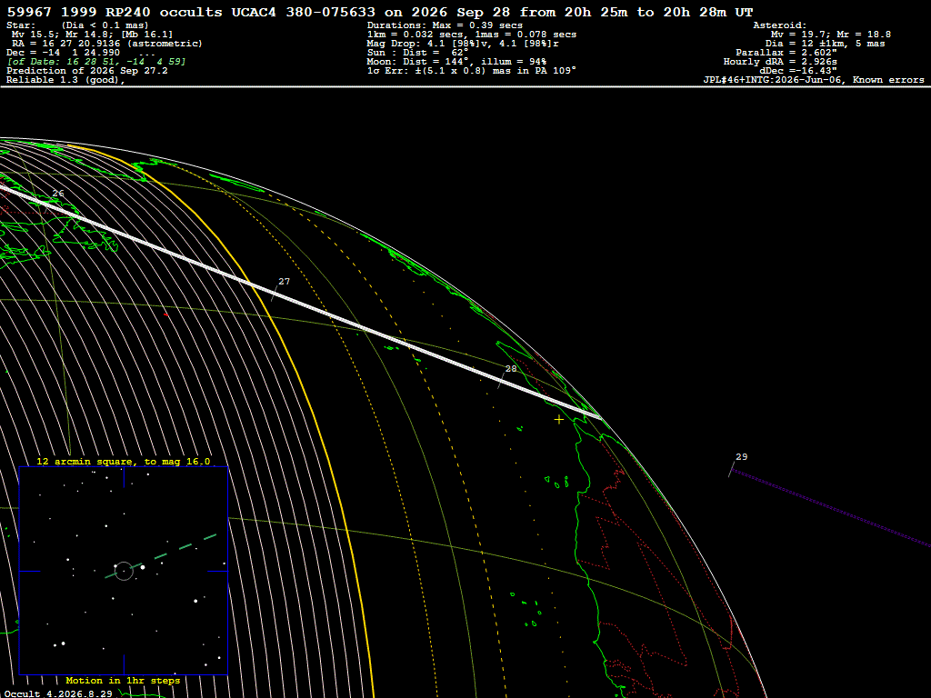Click the '12 arcmin square' chart caption
The width and height of the screenshot is (931, 698).
point(124,461)
